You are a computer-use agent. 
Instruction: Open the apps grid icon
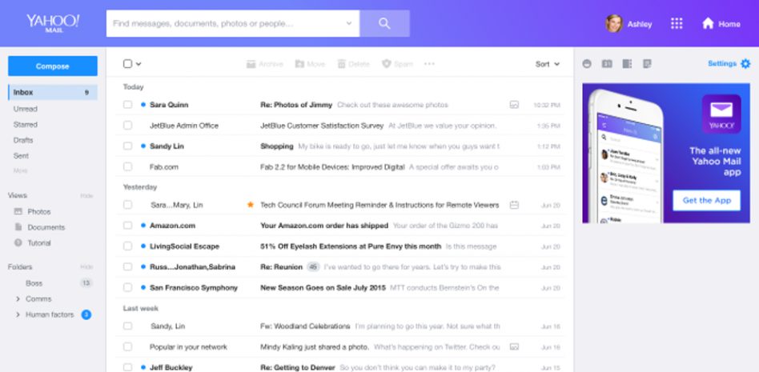[x=677, y=24]
